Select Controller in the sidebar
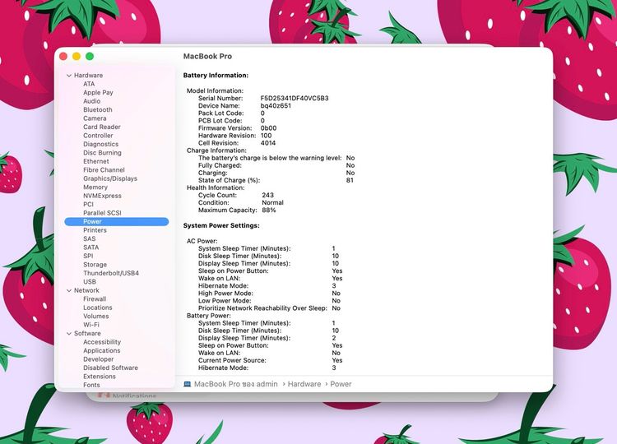Image resolution: width=617 pixels, height=444 pixels. click(98, 136)
